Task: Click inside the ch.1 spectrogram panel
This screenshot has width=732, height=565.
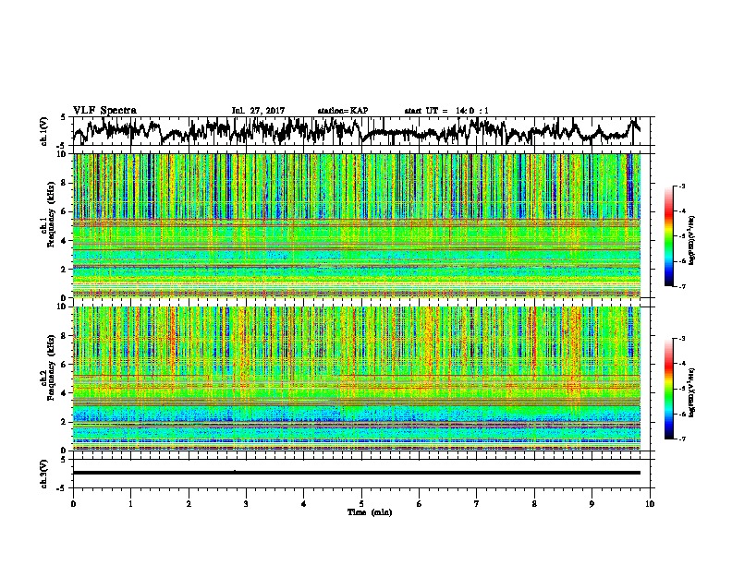Action: (357, 225)
